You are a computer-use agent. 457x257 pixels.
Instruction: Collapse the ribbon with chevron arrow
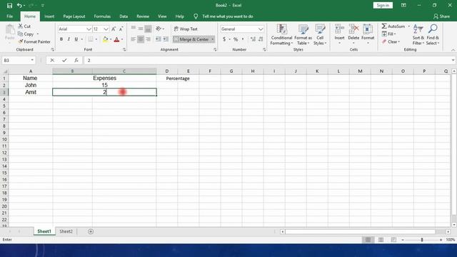(453, 50)
